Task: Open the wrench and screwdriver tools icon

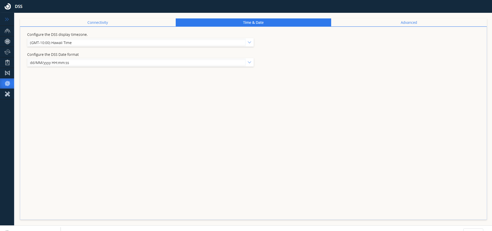Action: click(7, 94)
